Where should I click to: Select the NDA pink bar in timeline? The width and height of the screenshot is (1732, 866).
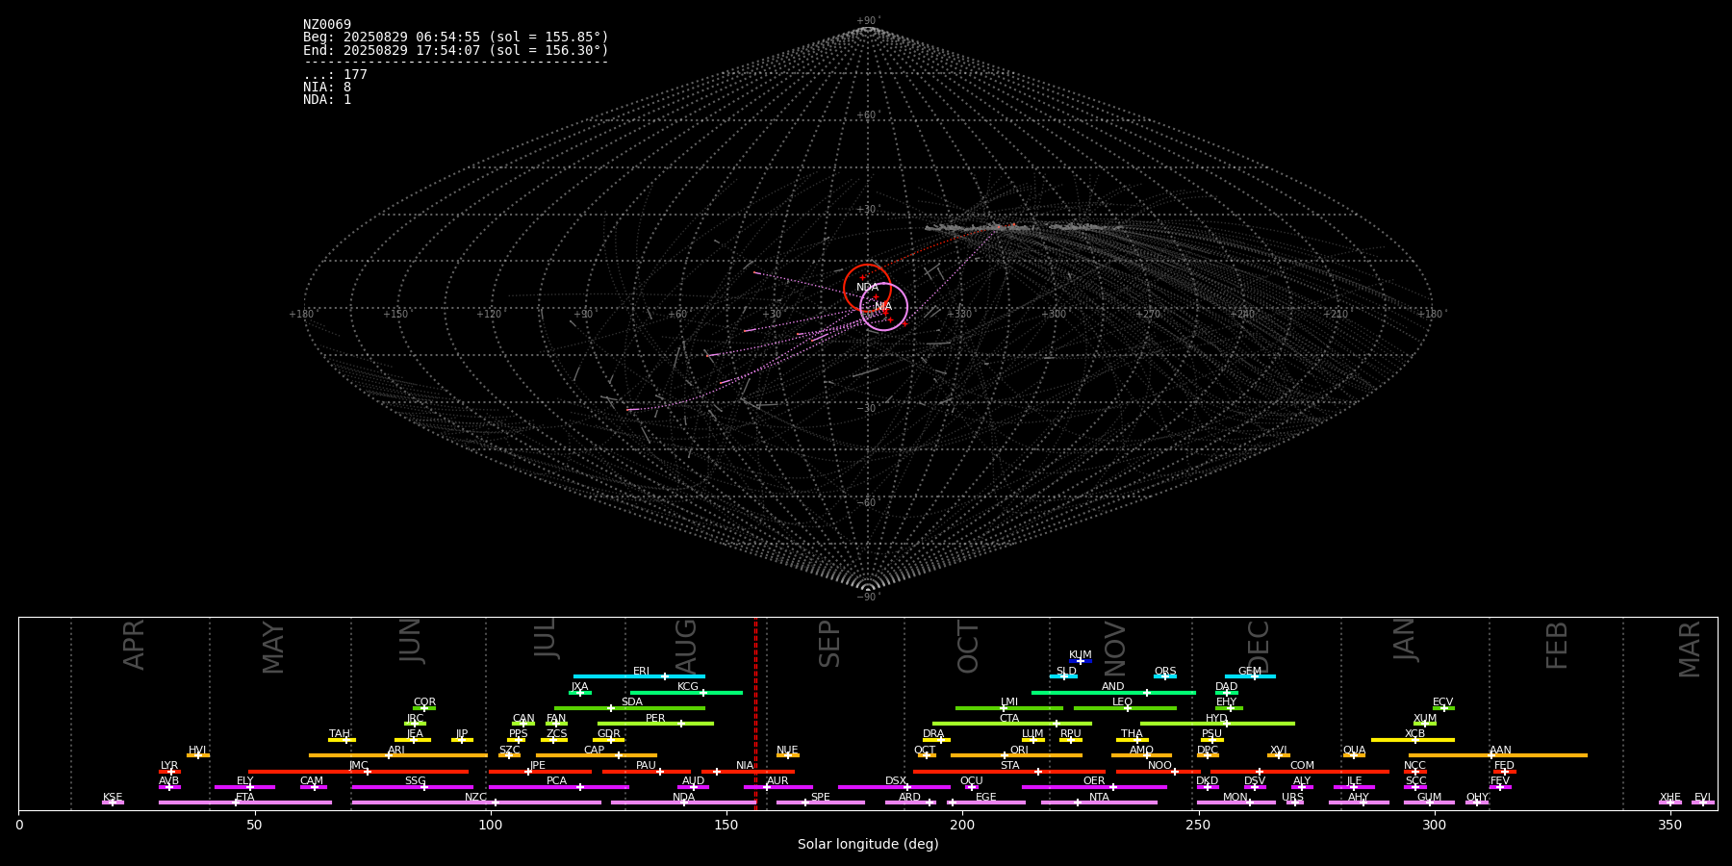tap(684, 802)
